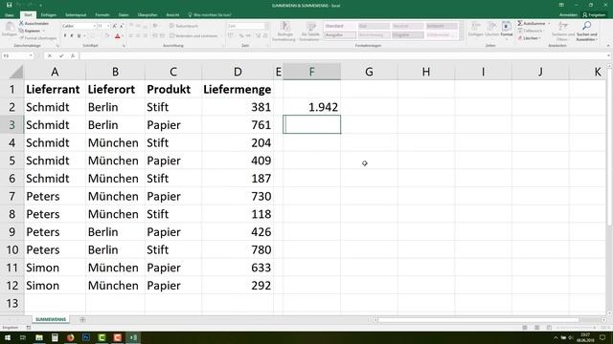This screenshot has height=344, width=613.
Task: Click the Anmelden sign-in link
Action: click(x=568, y=15)
